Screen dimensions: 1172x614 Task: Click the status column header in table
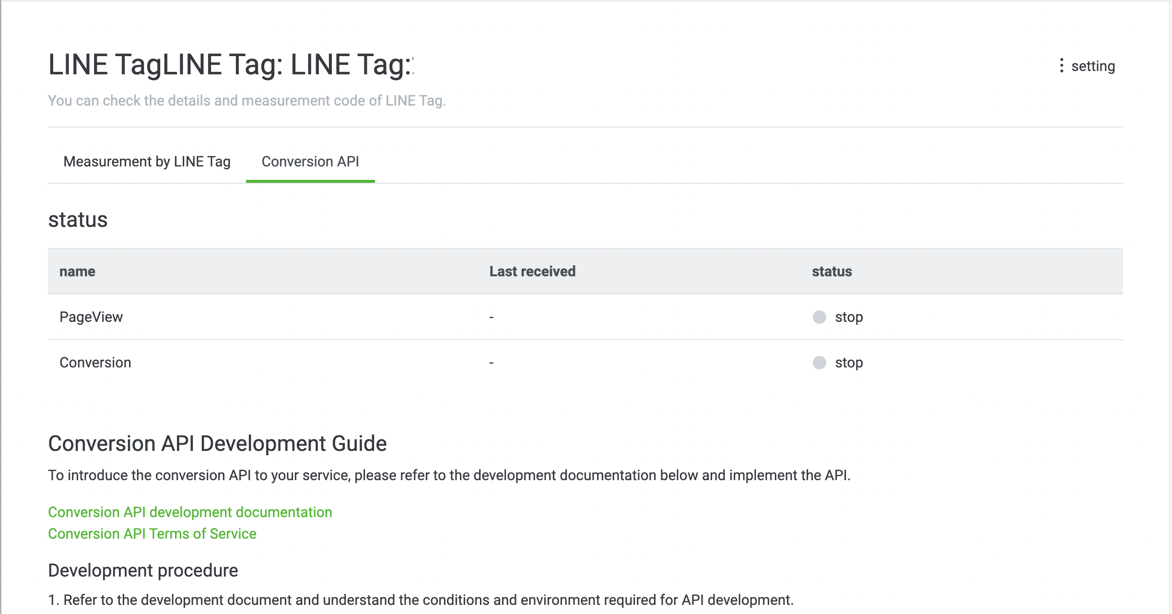tap(832, 272)
